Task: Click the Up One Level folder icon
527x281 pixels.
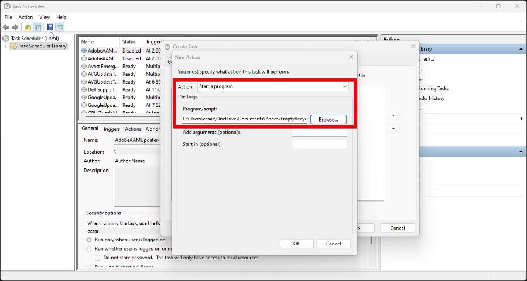Action: coord(28,27)
